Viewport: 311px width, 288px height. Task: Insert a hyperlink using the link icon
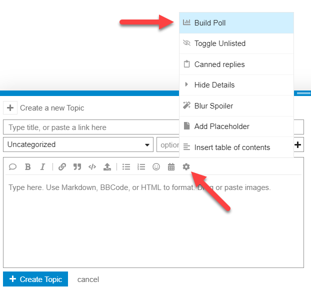coord(62,167)
